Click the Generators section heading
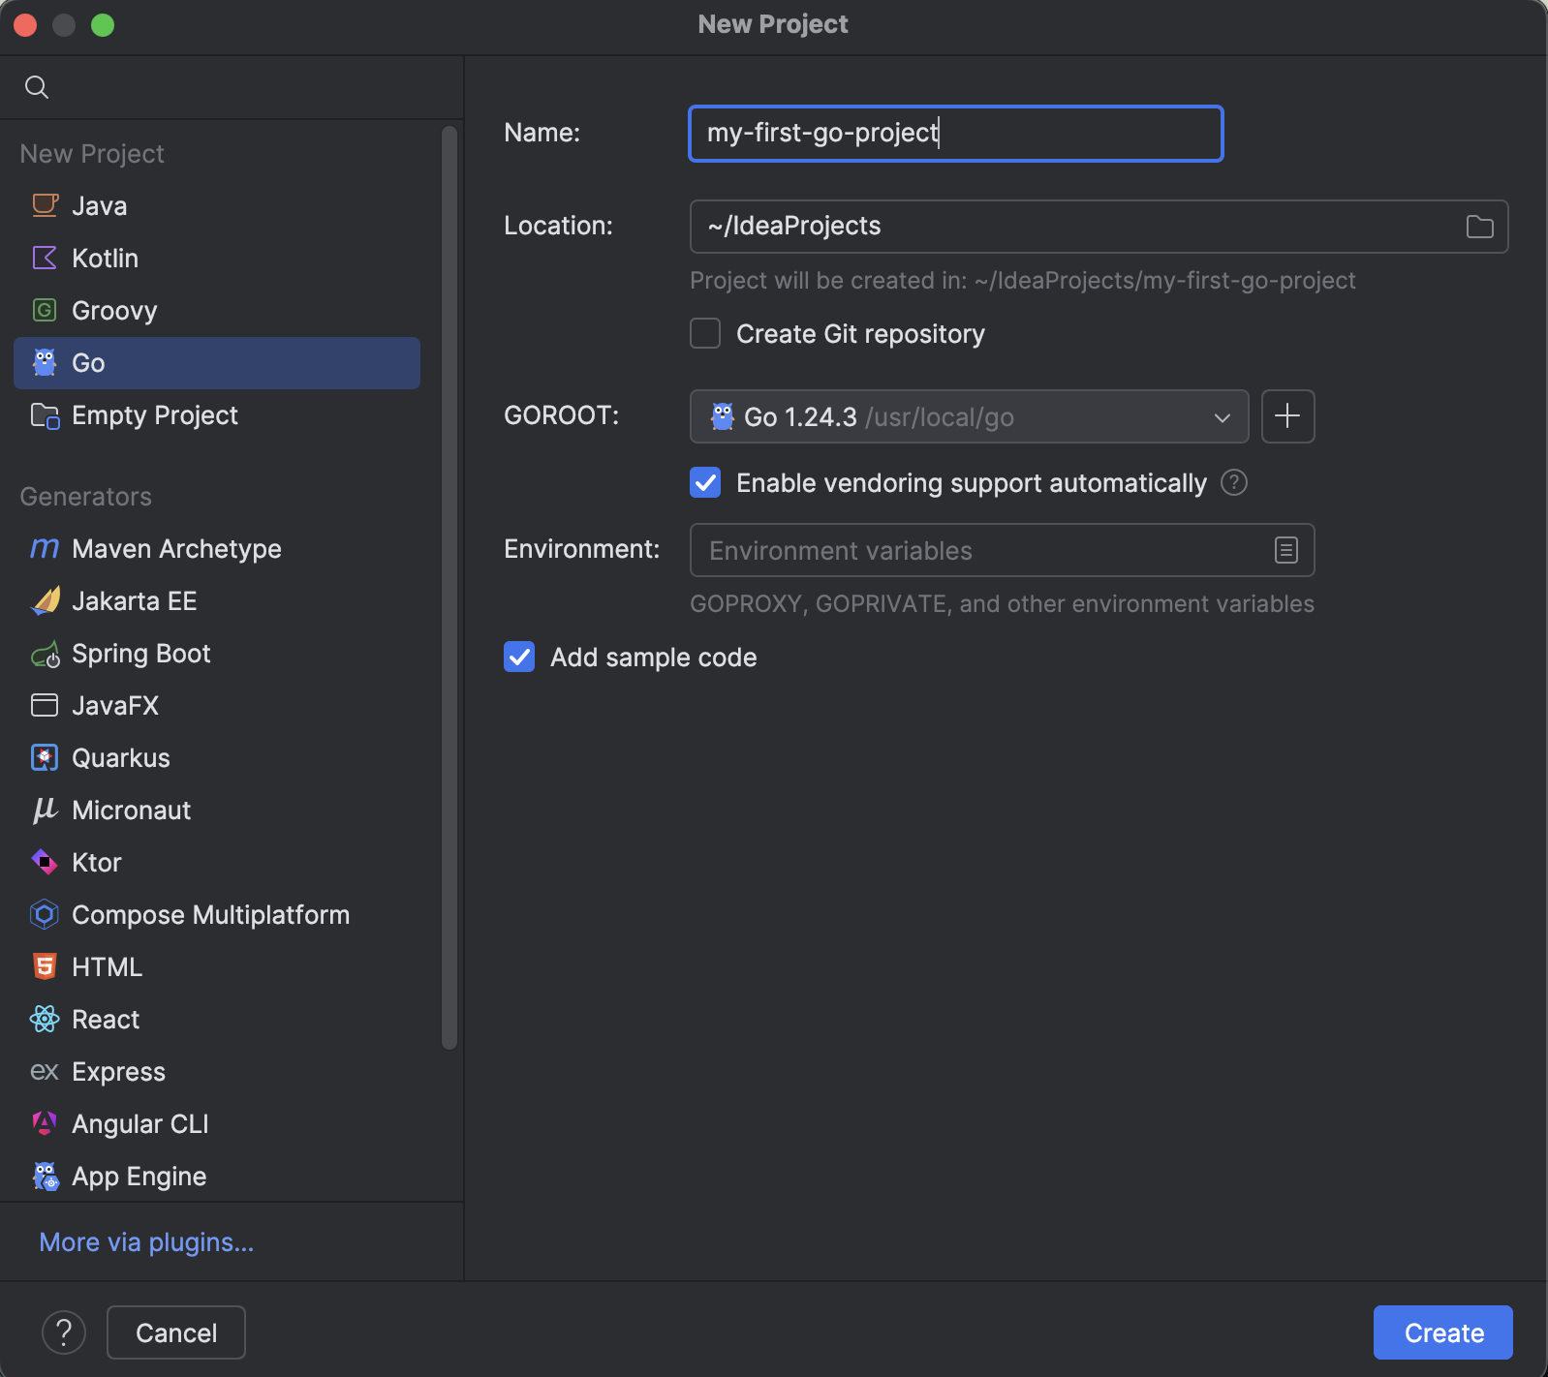1548x1377 pixels. 86,497
